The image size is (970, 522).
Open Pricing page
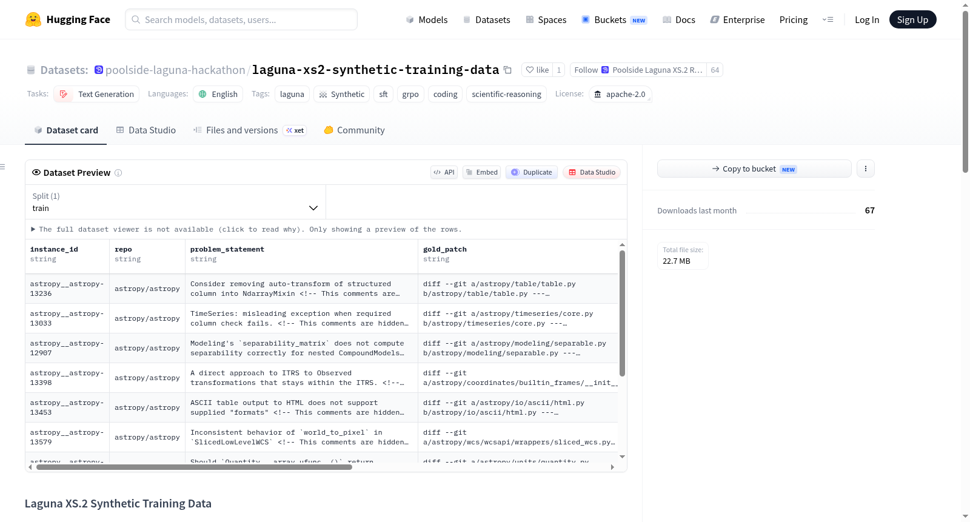click(x=794, y=19)
